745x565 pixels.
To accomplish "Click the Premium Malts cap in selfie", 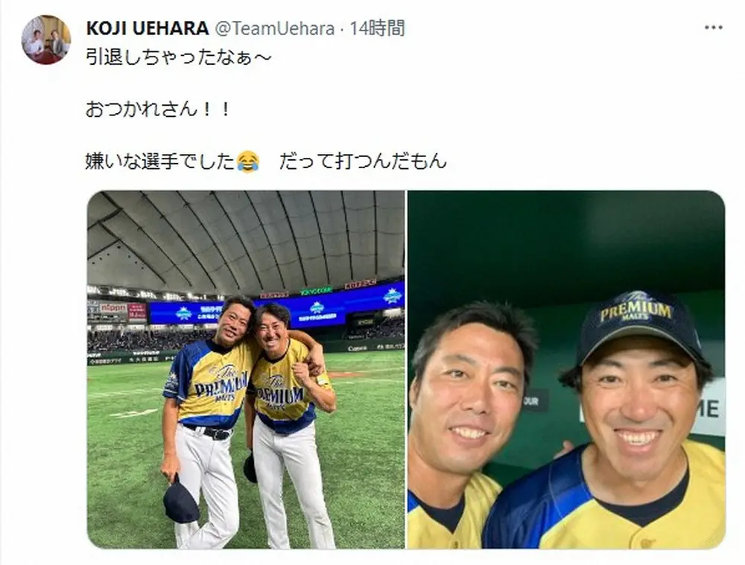I will [x=639, y=323].
